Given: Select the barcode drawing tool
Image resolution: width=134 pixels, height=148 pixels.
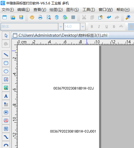Looking at the screenshot, I should (x=6, y=112).
